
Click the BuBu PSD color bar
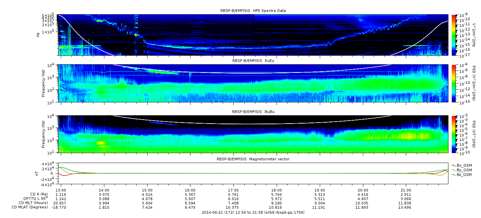[x=453, y=134]
